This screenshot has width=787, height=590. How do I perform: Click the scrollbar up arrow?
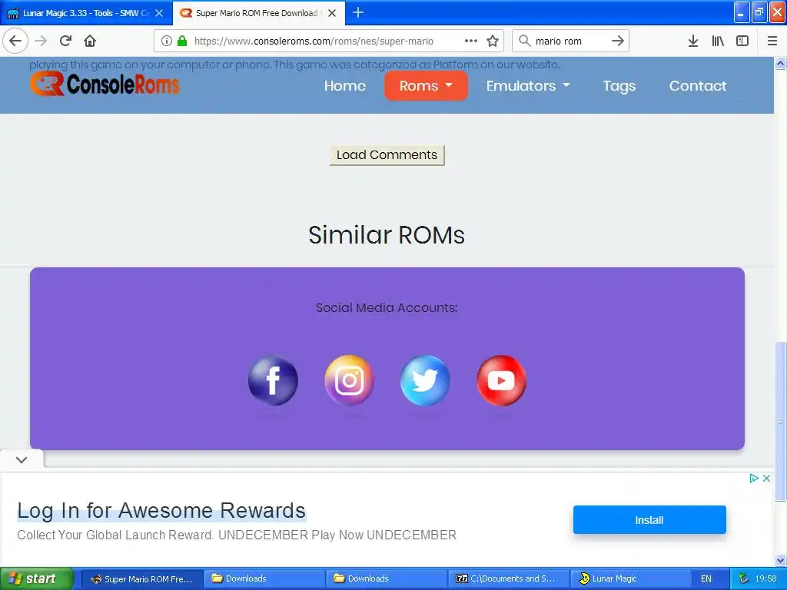click(x=781, y=63)
